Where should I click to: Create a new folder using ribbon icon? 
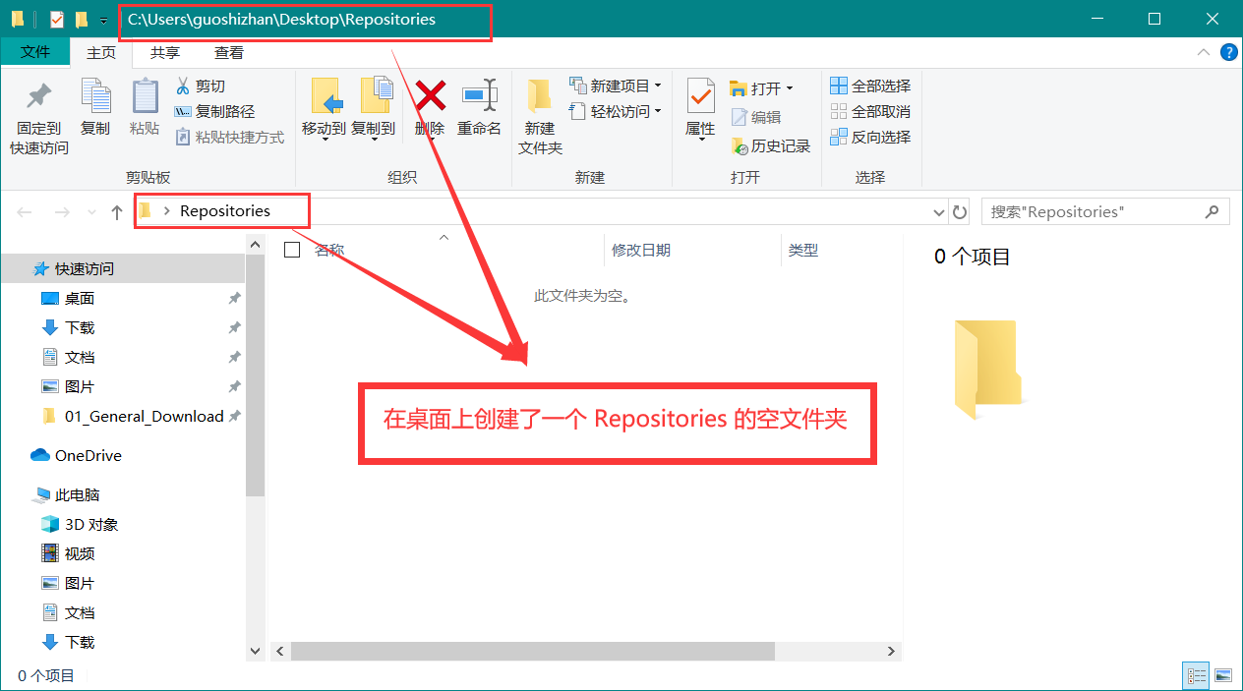click(x=539, y=97)
